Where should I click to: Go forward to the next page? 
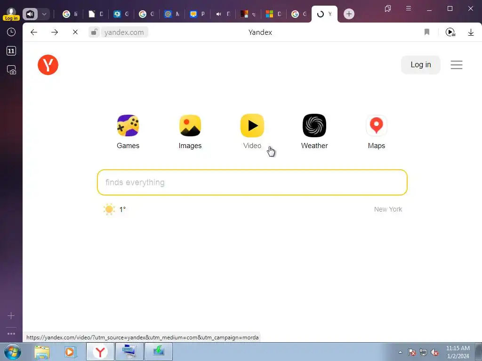[55, 32]
